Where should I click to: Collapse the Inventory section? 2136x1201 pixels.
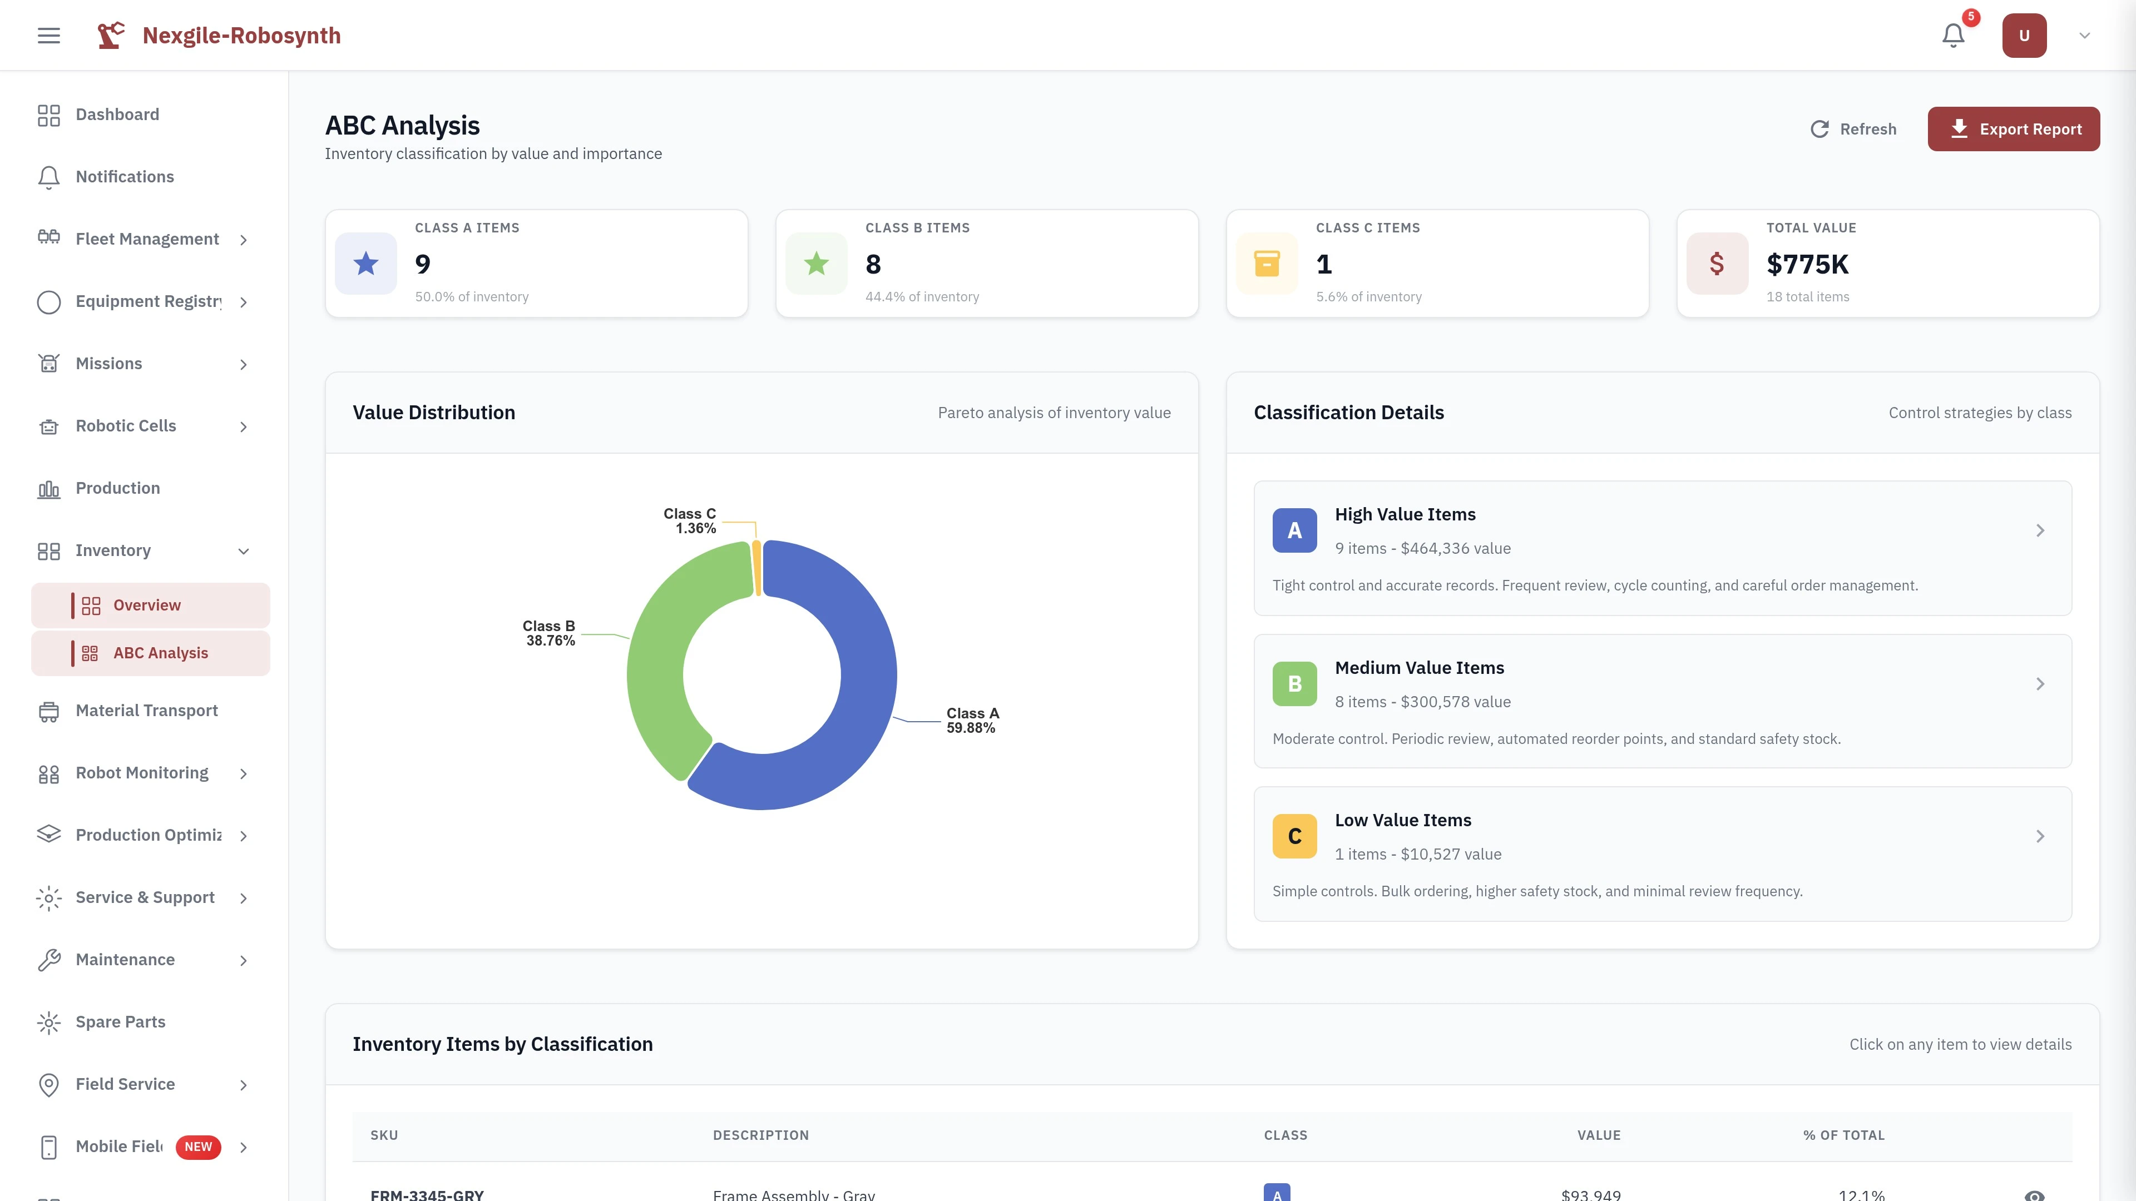243,550
